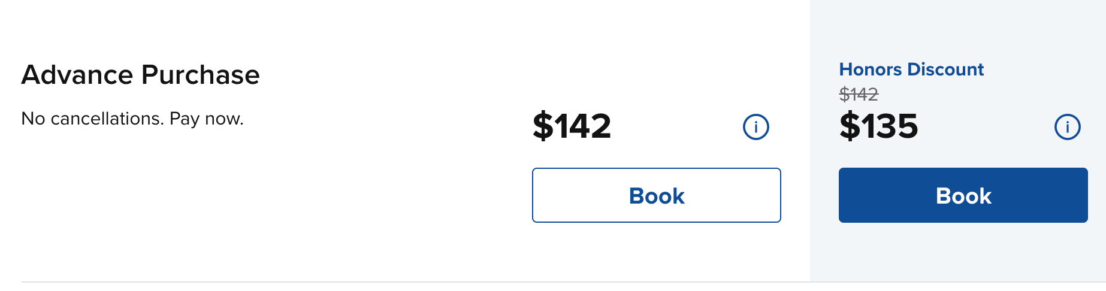View information about the Honors member rate
The height and width of the screenshot is (291, 1106).
tap(1067, 127)
